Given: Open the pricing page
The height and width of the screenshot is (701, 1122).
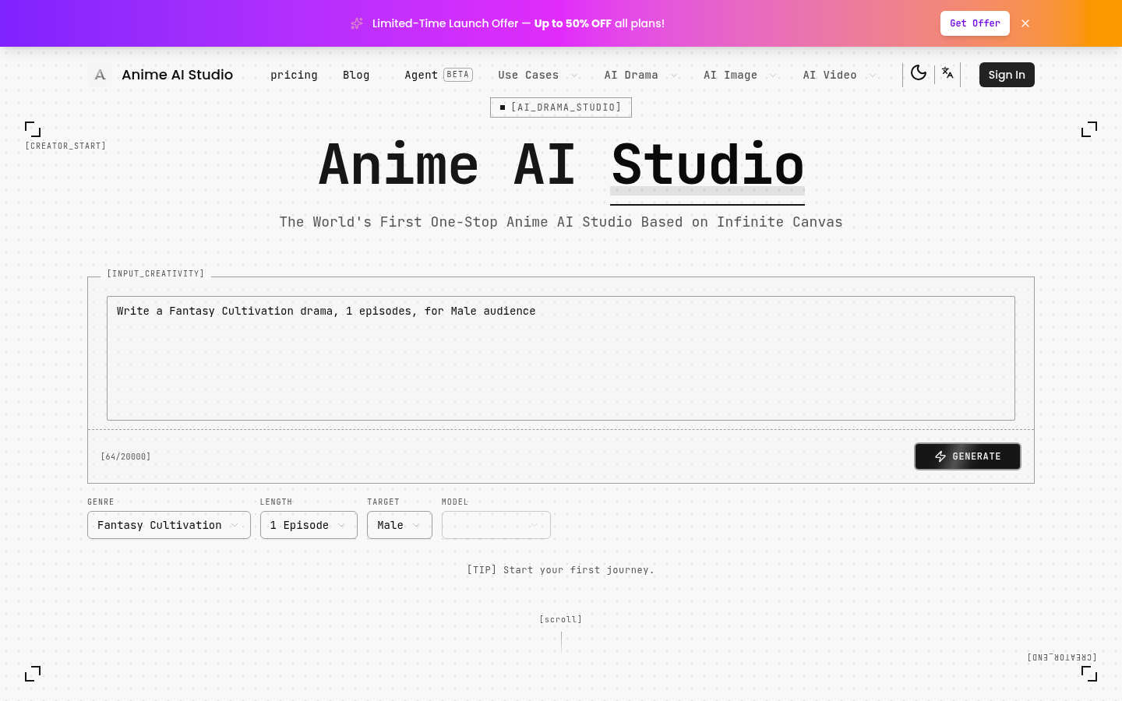Looking at the screenshot, I should (294, 75).
